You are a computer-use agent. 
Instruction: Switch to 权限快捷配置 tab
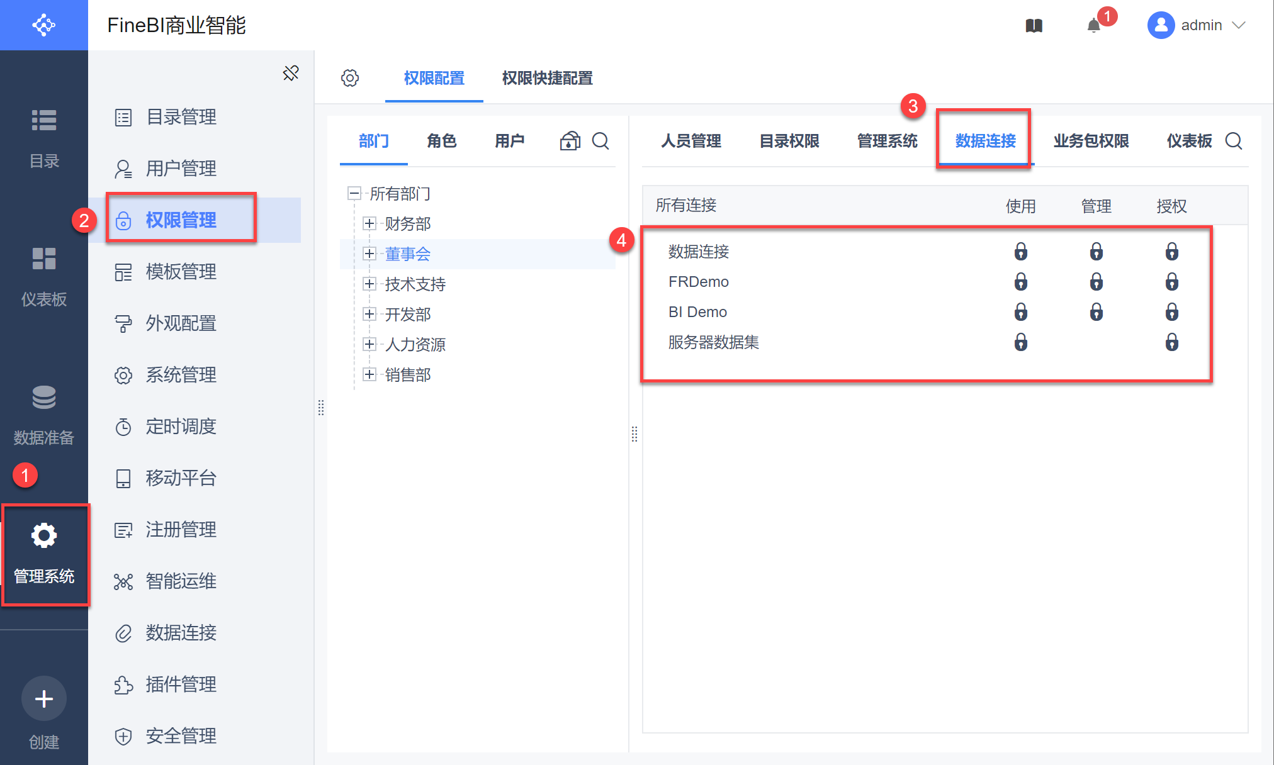point(547,78)
